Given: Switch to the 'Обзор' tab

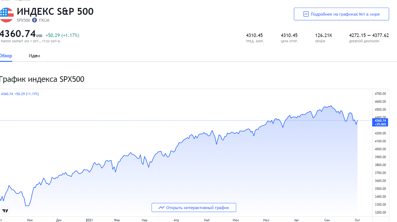Looking at the screenshot, I should 6,56.
